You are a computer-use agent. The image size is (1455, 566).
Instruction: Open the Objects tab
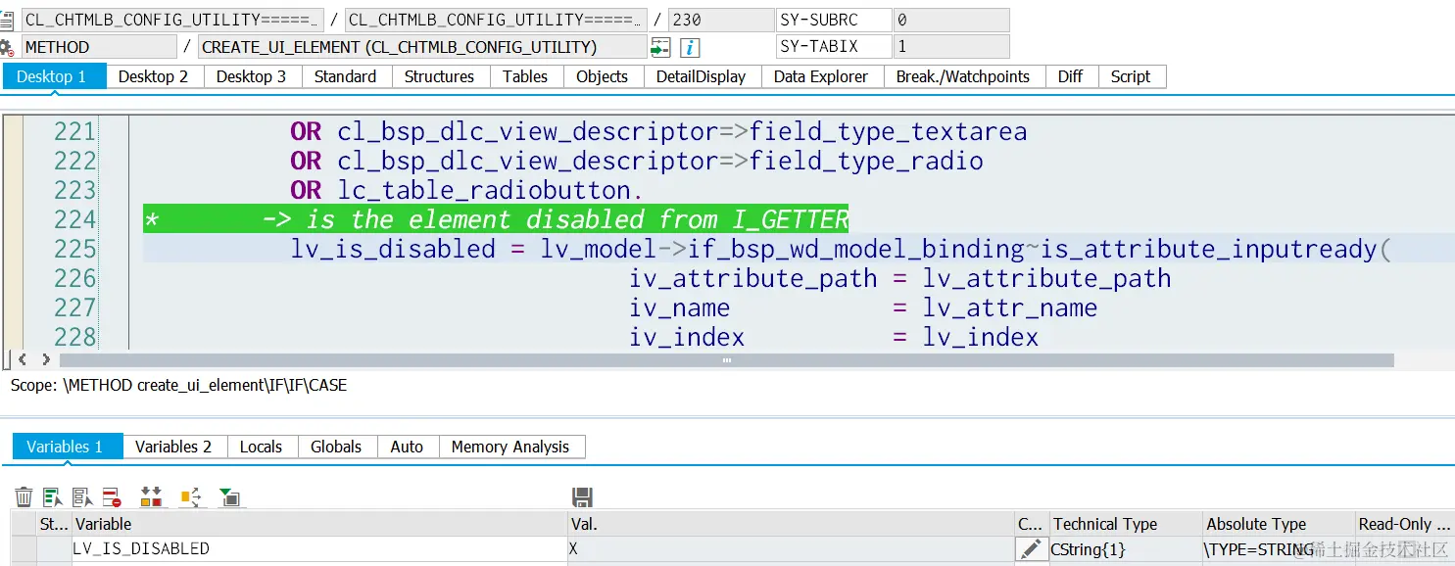point(602,76)
